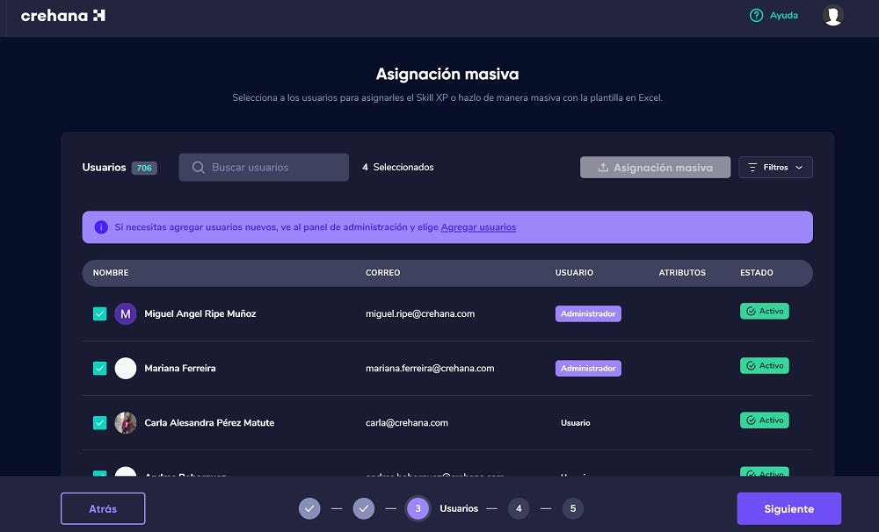Click Miguel Angel Ripe Muñoz's avatar
Screen dimensions: 879x532
[126, 313]
